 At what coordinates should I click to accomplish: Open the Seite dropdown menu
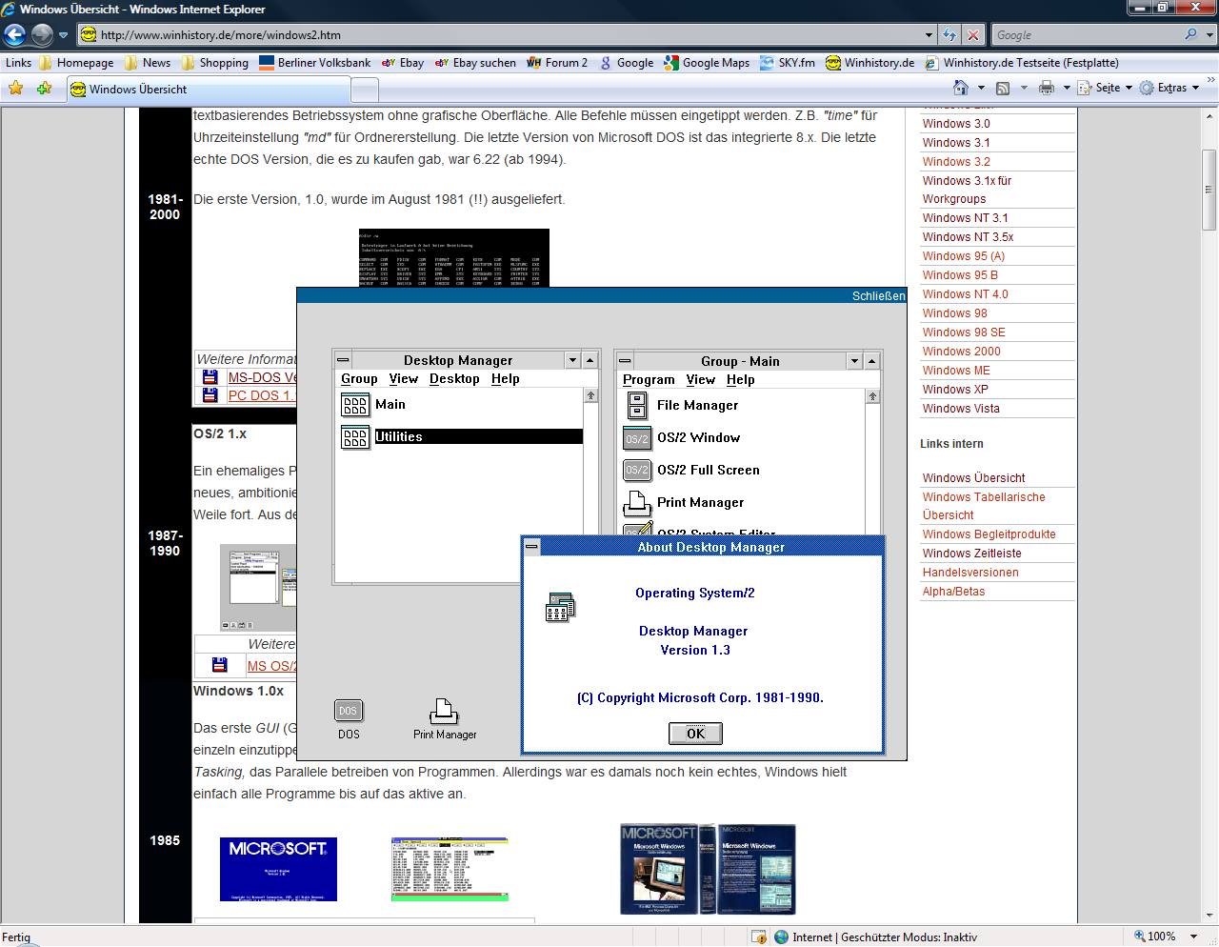(1113, 88)
